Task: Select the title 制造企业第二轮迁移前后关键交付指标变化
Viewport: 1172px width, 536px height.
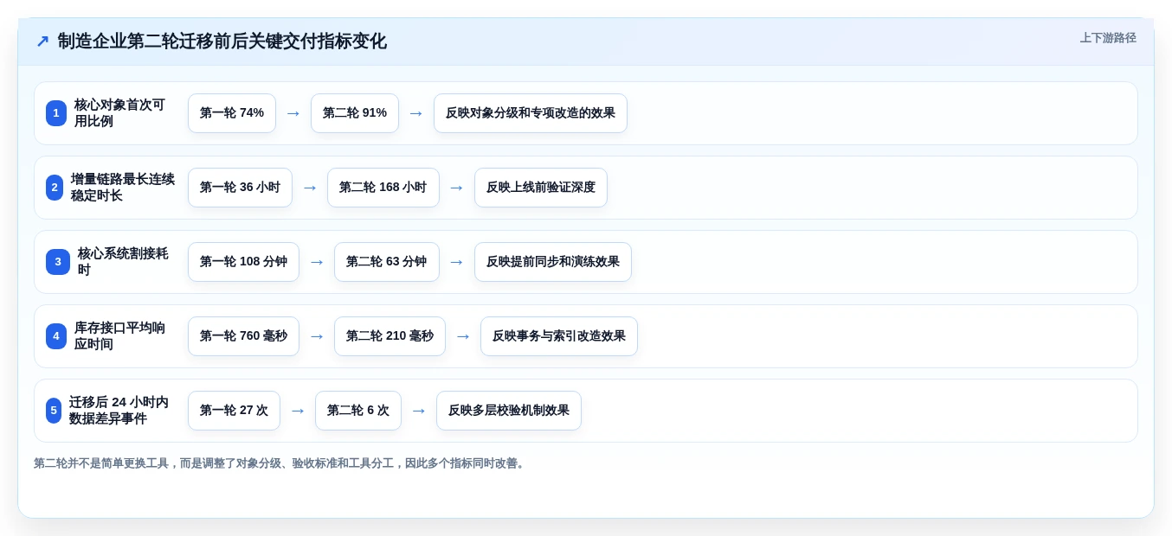Action: point(222,41)
